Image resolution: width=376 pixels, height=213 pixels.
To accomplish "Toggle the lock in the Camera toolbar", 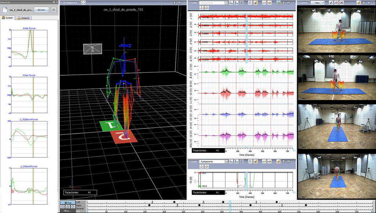I will click(x=358, y=3).
